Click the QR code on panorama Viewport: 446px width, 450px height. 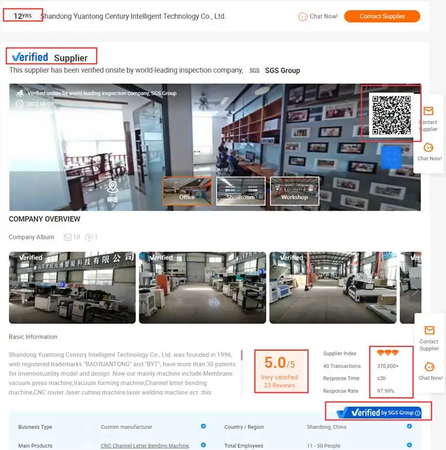tap(391, 115)
